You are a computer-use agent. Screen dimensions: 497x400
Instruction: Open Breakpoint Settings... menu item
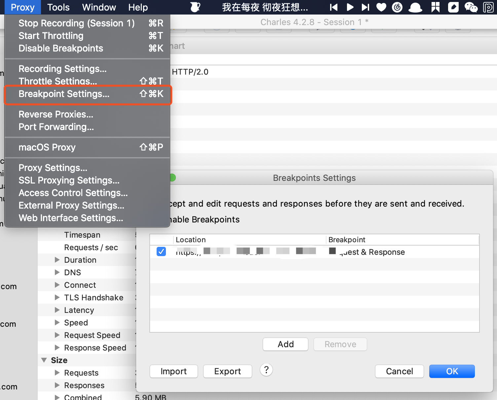coord(87,94)
